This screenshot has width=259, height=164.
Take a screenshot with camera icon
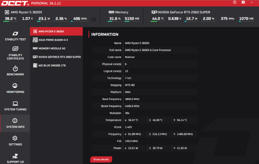point(243,2)
